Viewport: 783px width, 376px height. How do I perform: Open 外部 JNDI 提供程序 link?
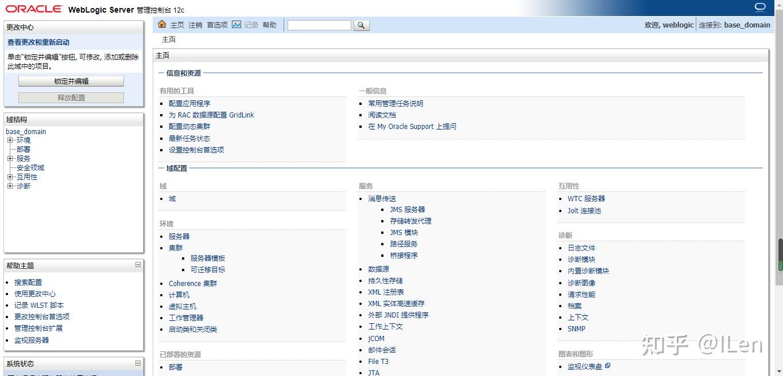398,315
